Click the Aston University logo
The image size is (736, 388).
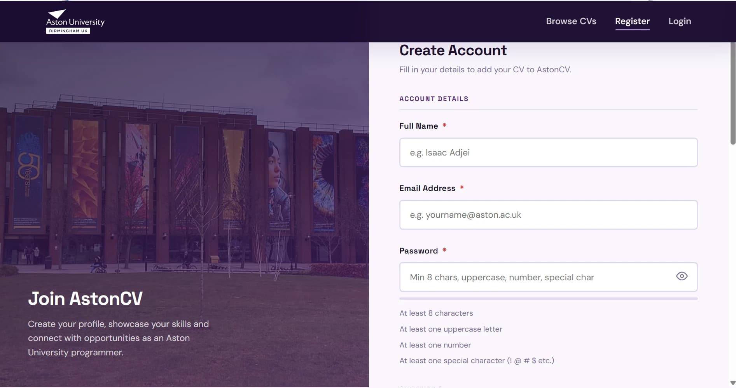click(x=75, y=22)
